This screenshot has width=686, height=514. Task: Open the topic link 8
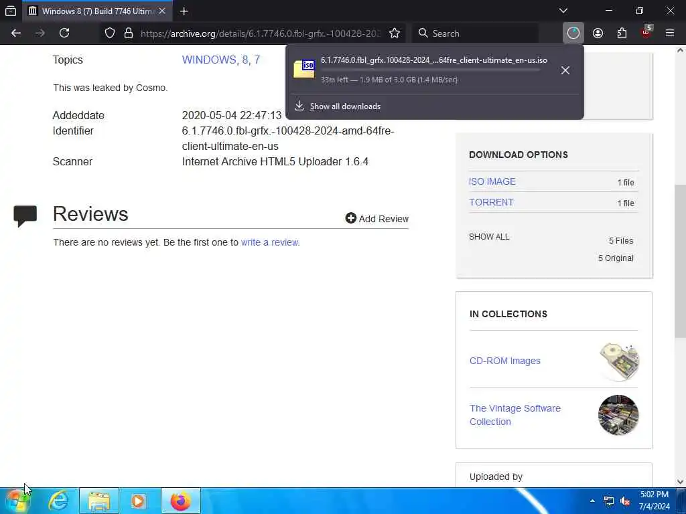tap(245, 60)
